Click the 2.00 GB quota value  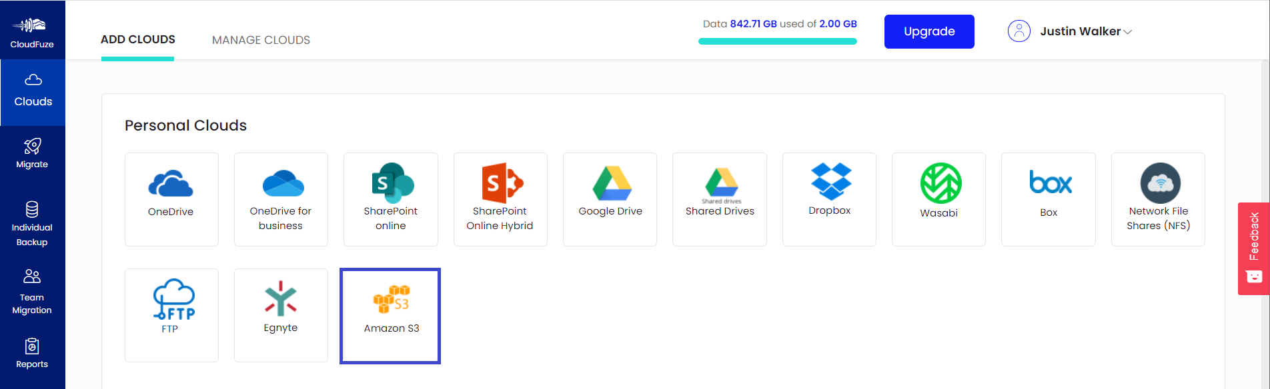pos(838,24)
